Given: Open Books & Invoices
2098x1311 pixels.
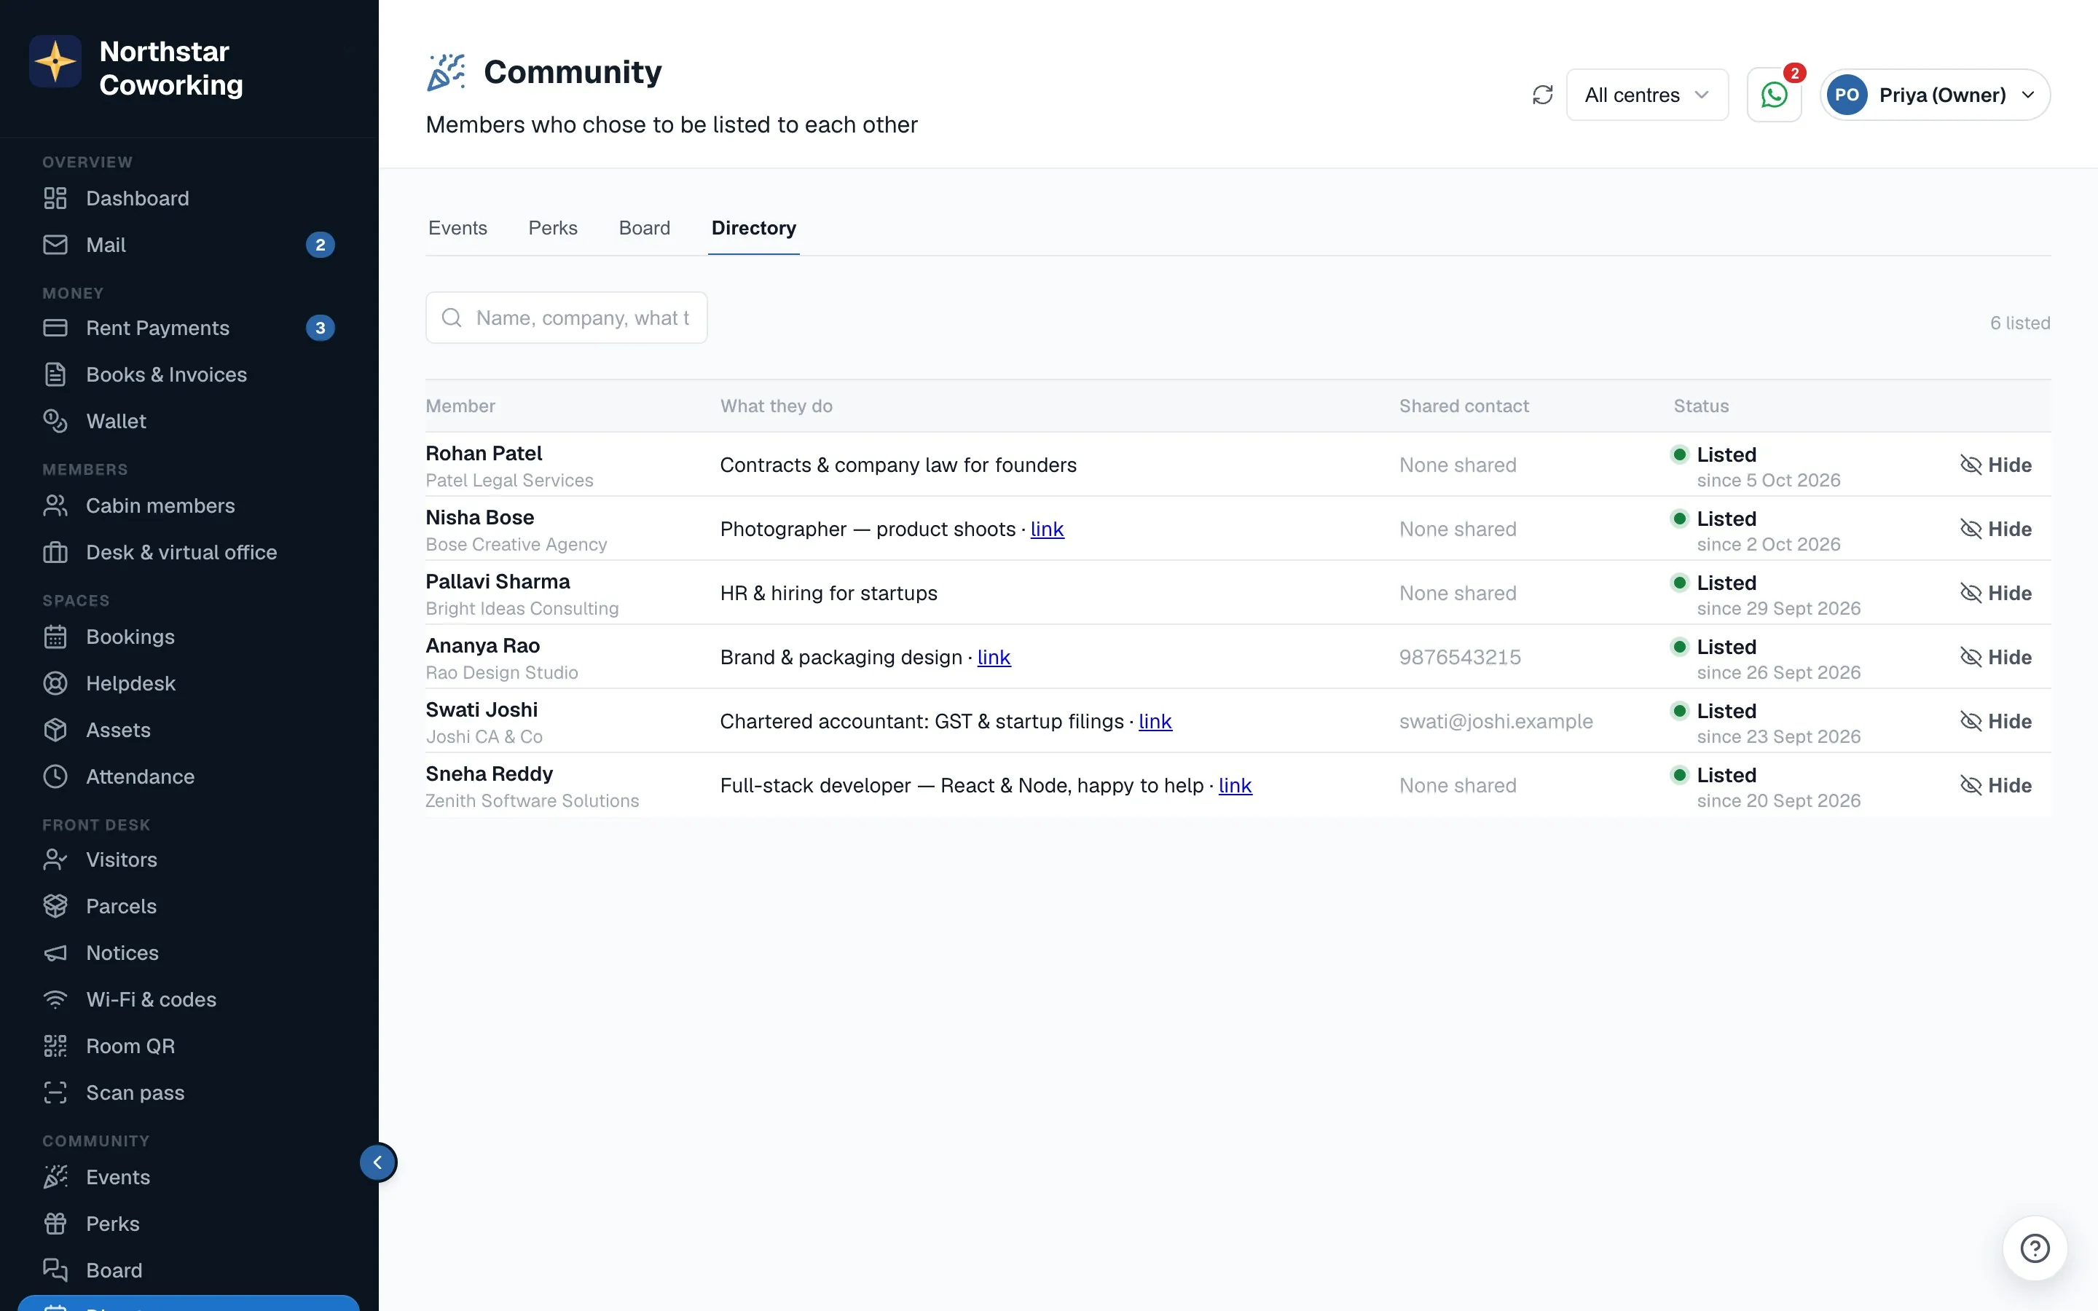Looking at the screenshot, I should (188, 374).
